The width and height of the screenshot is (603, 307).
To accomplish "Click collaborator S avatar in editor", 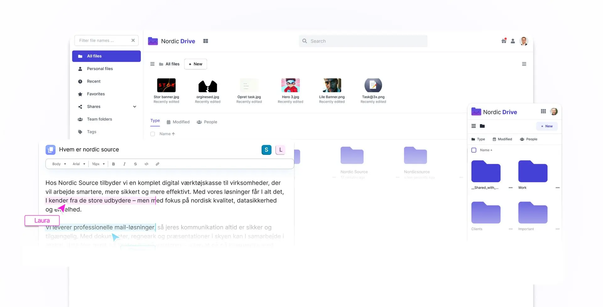I will [266, 150].
